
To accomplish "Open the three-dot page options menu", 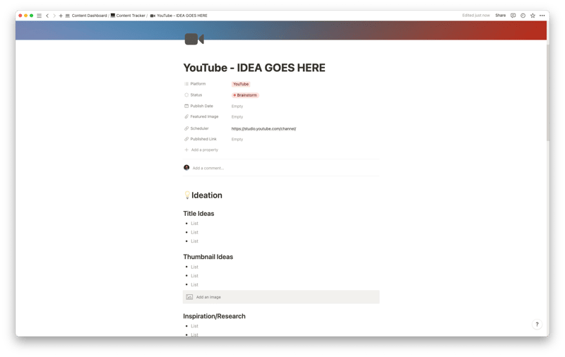I will 542,16.
